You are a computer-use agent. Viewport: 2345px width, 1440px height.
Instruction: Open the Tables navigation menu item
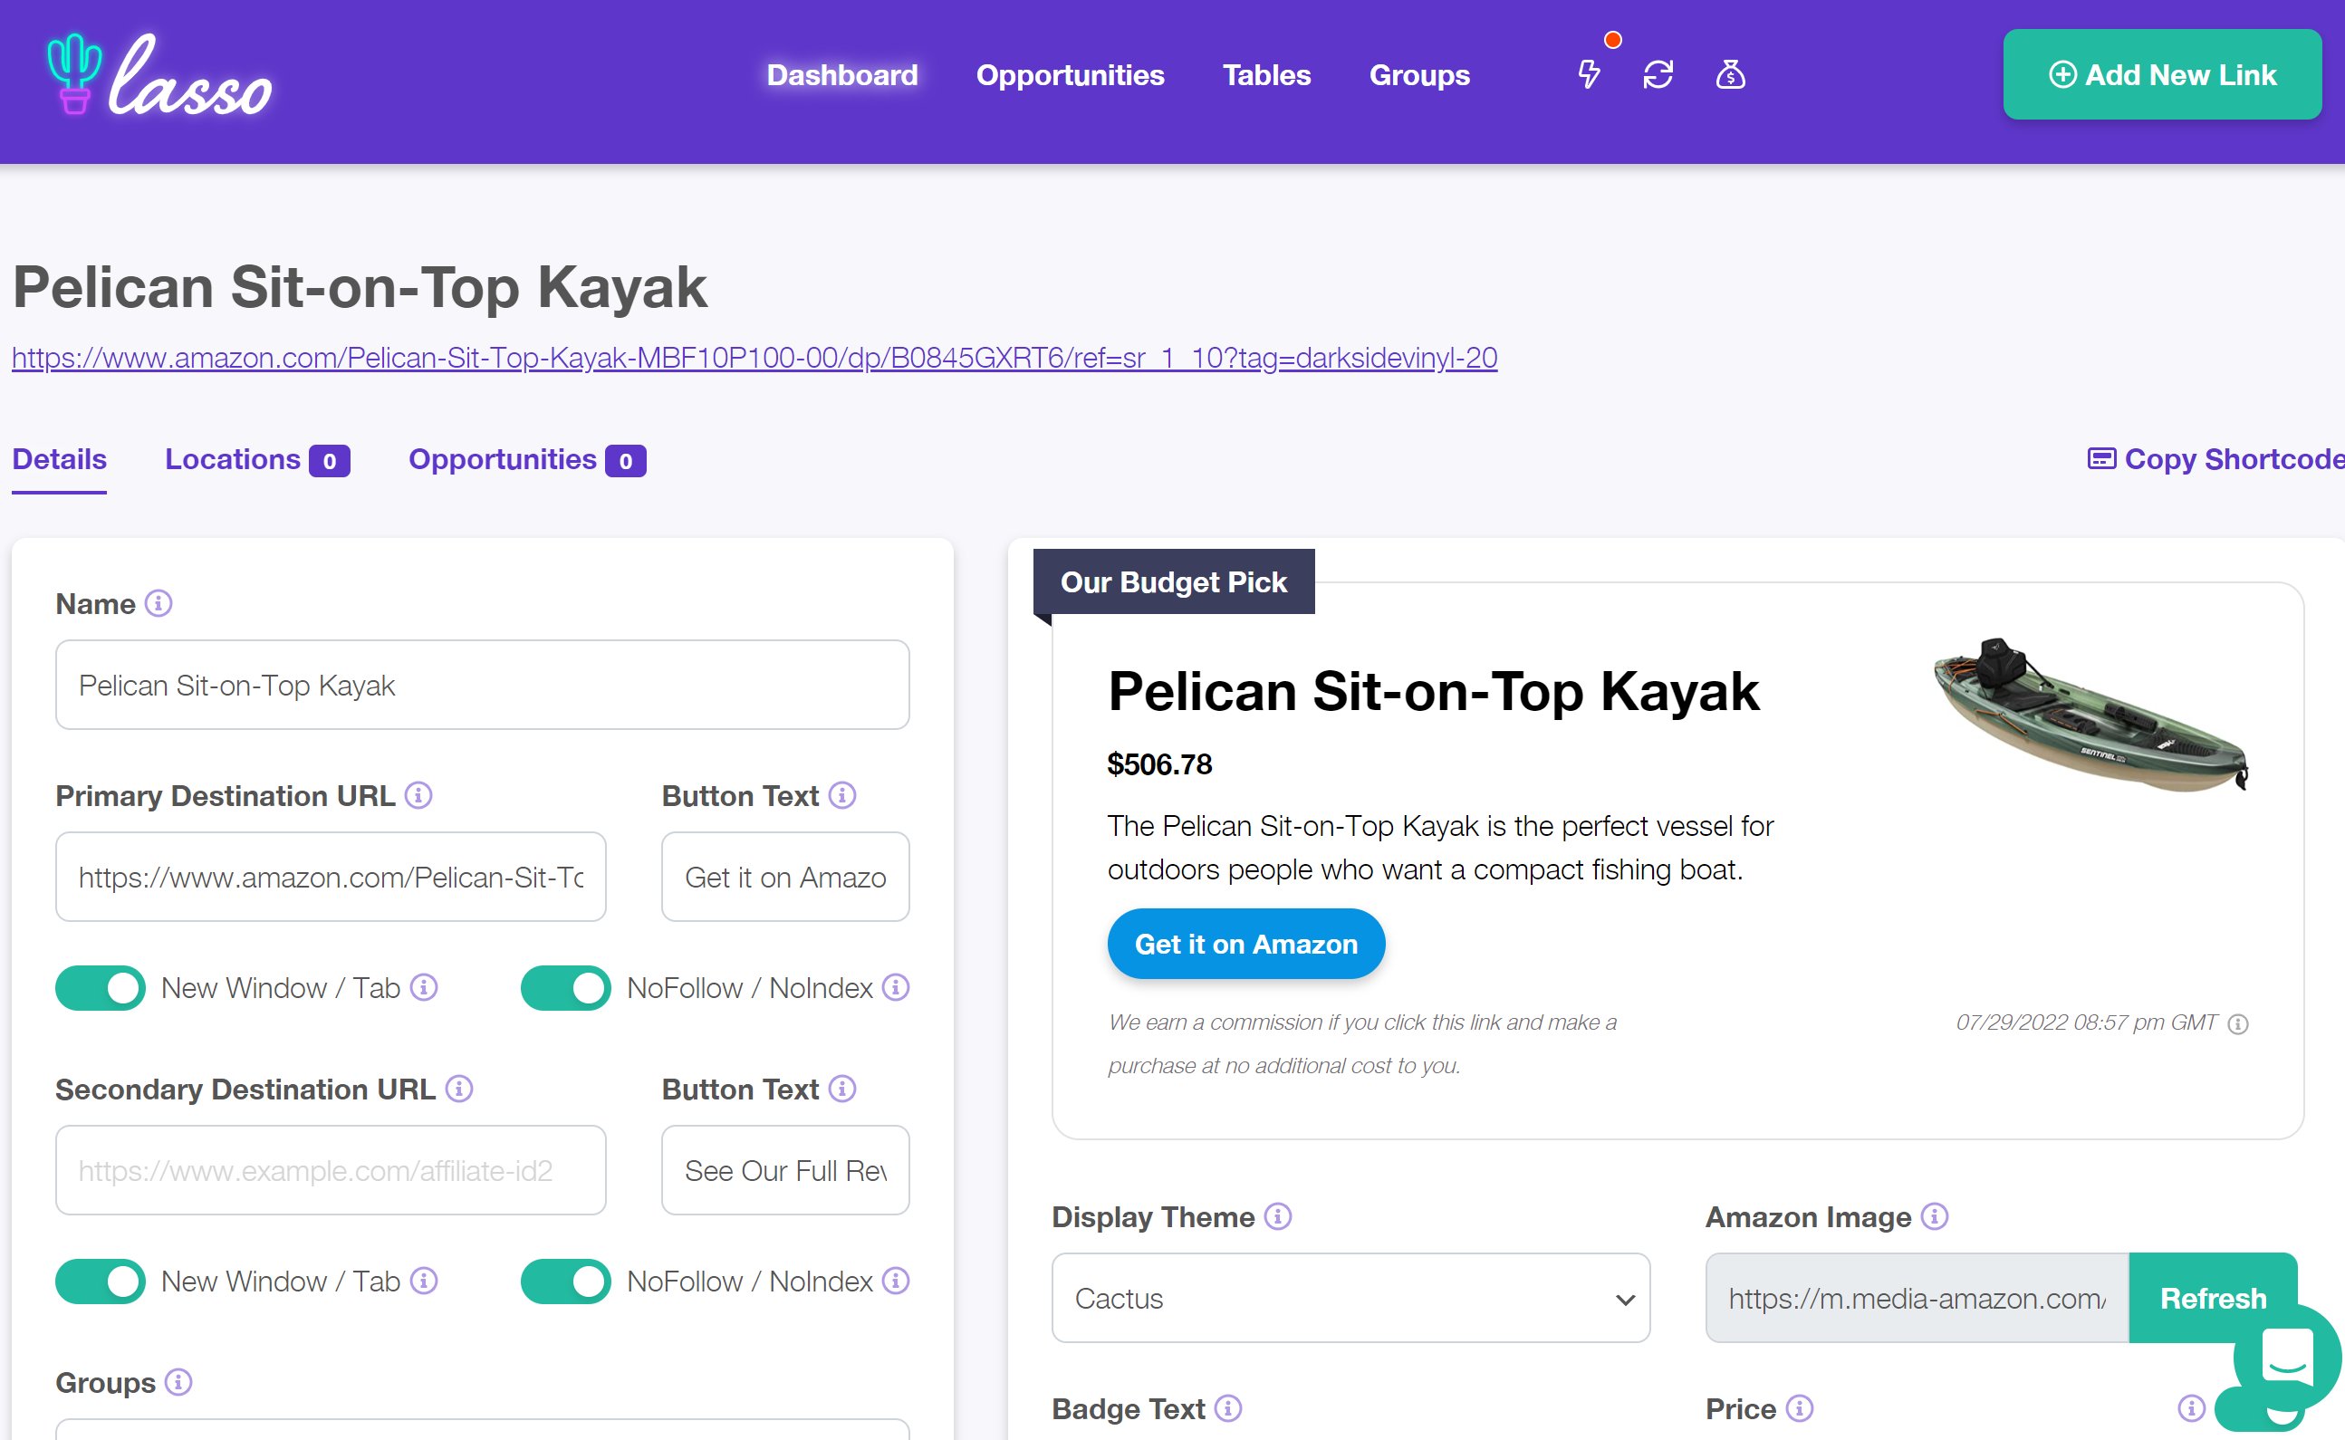(x=1267, y=75)
